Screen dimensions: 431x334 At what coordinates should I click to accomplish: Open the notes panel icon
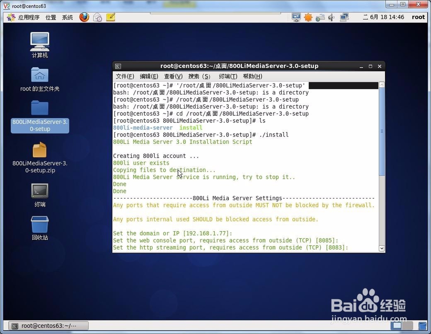pyautogui.click(x=110, y=17)
